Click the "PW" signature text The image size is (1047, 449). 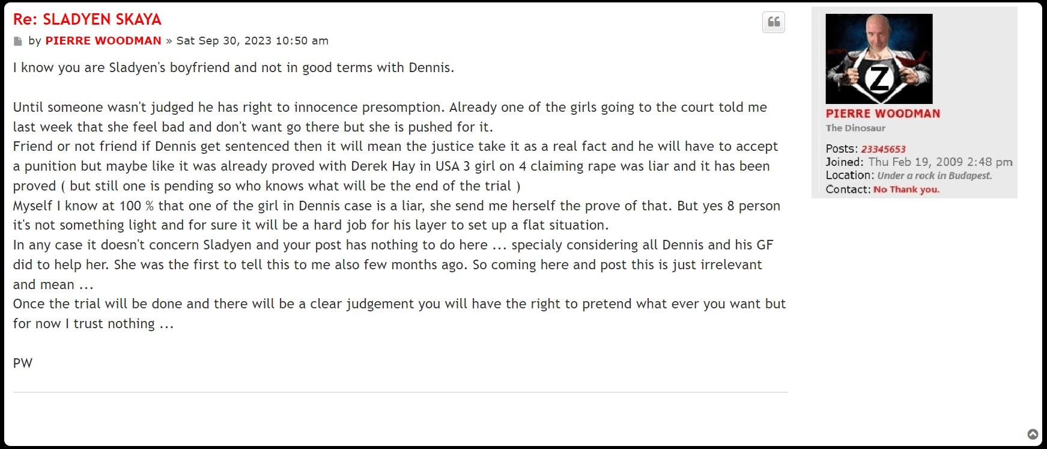click(x=23, y=363)
